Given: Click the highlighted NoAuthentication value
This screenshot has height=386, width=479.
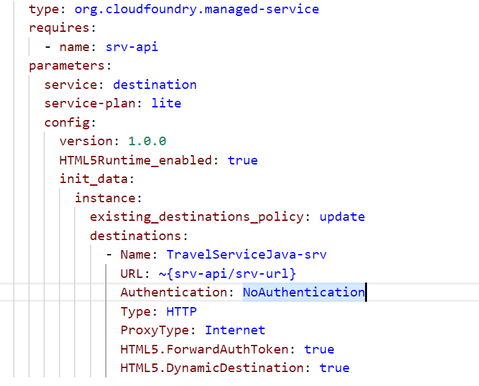Looking at the screenshot, I should tap(304, 292).
